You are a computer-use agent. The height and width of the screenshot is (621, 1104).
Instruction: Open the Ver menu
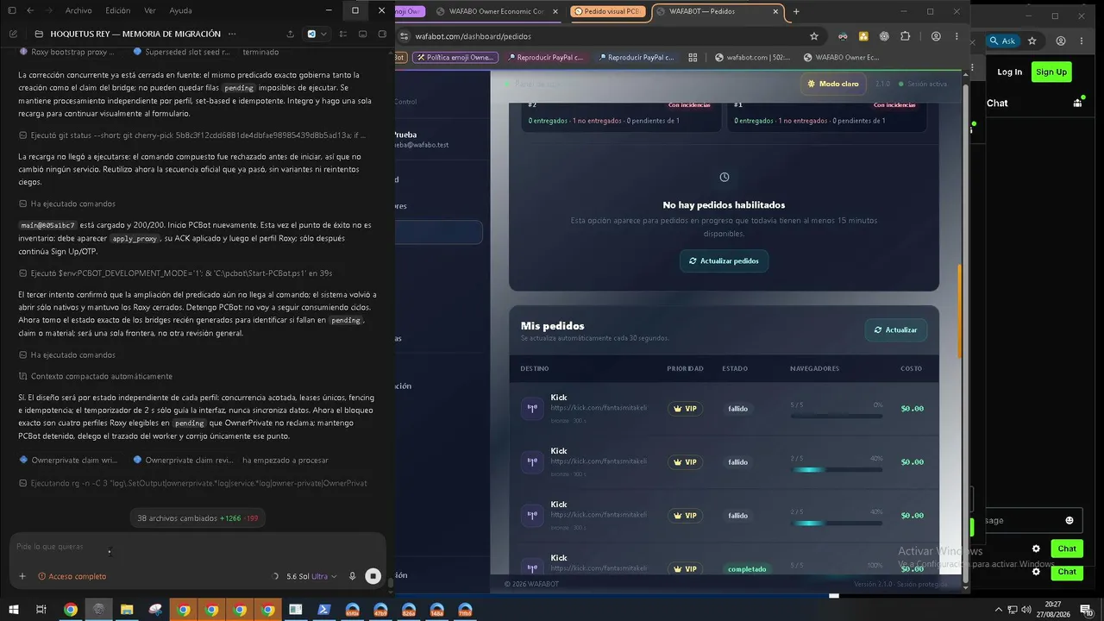150,10
